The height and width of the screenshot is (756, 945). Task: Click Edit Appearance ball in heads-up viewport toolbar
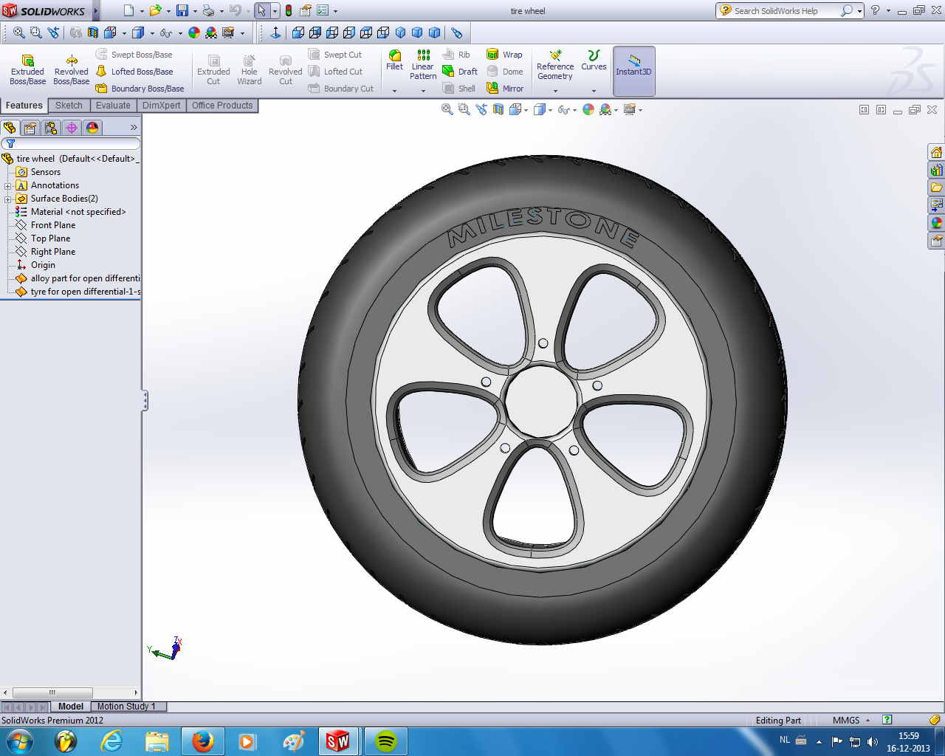(588, 109)
